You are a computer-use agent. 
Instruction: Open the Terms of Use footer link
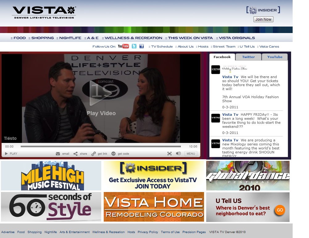pos(170,232)
